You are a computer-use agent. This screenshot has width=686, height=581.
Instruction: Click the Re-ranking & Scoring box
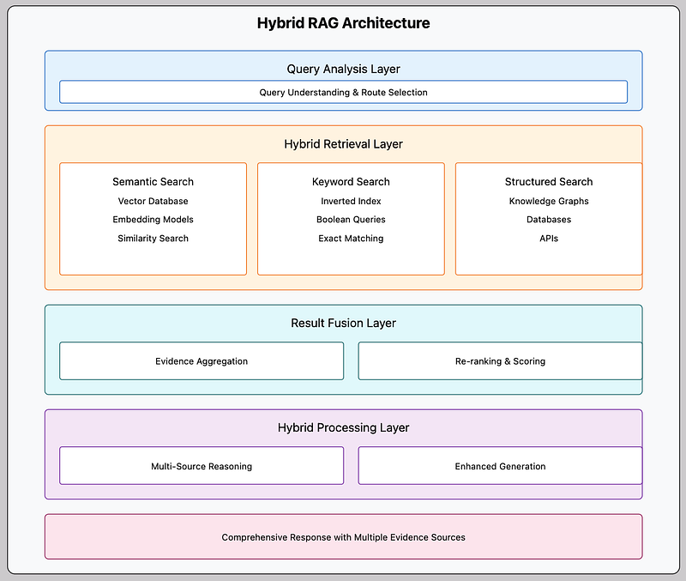point(500,360)
